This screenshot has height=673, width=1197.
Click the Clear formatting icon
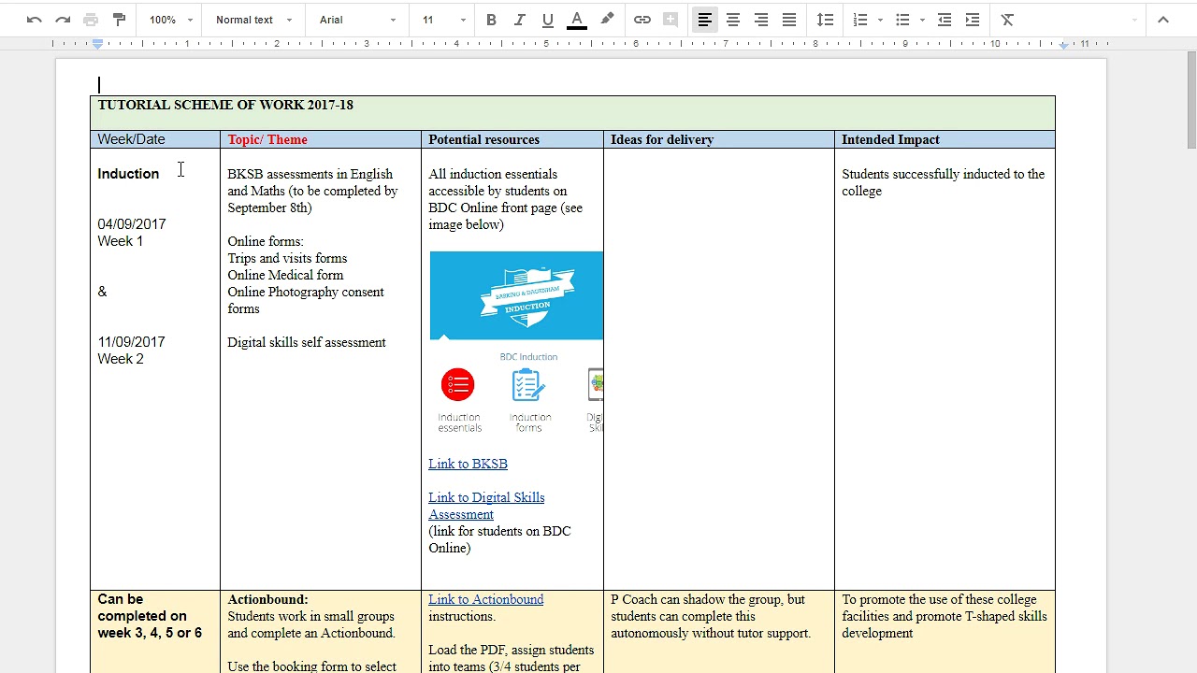(x=1007, y=20)
